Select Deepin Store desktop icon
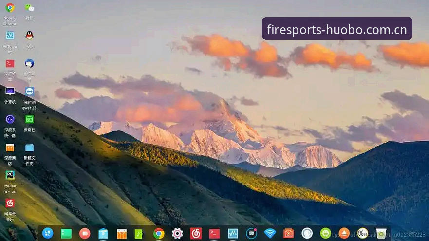Viewport: 429px width, 241px height. click(10, 148)
